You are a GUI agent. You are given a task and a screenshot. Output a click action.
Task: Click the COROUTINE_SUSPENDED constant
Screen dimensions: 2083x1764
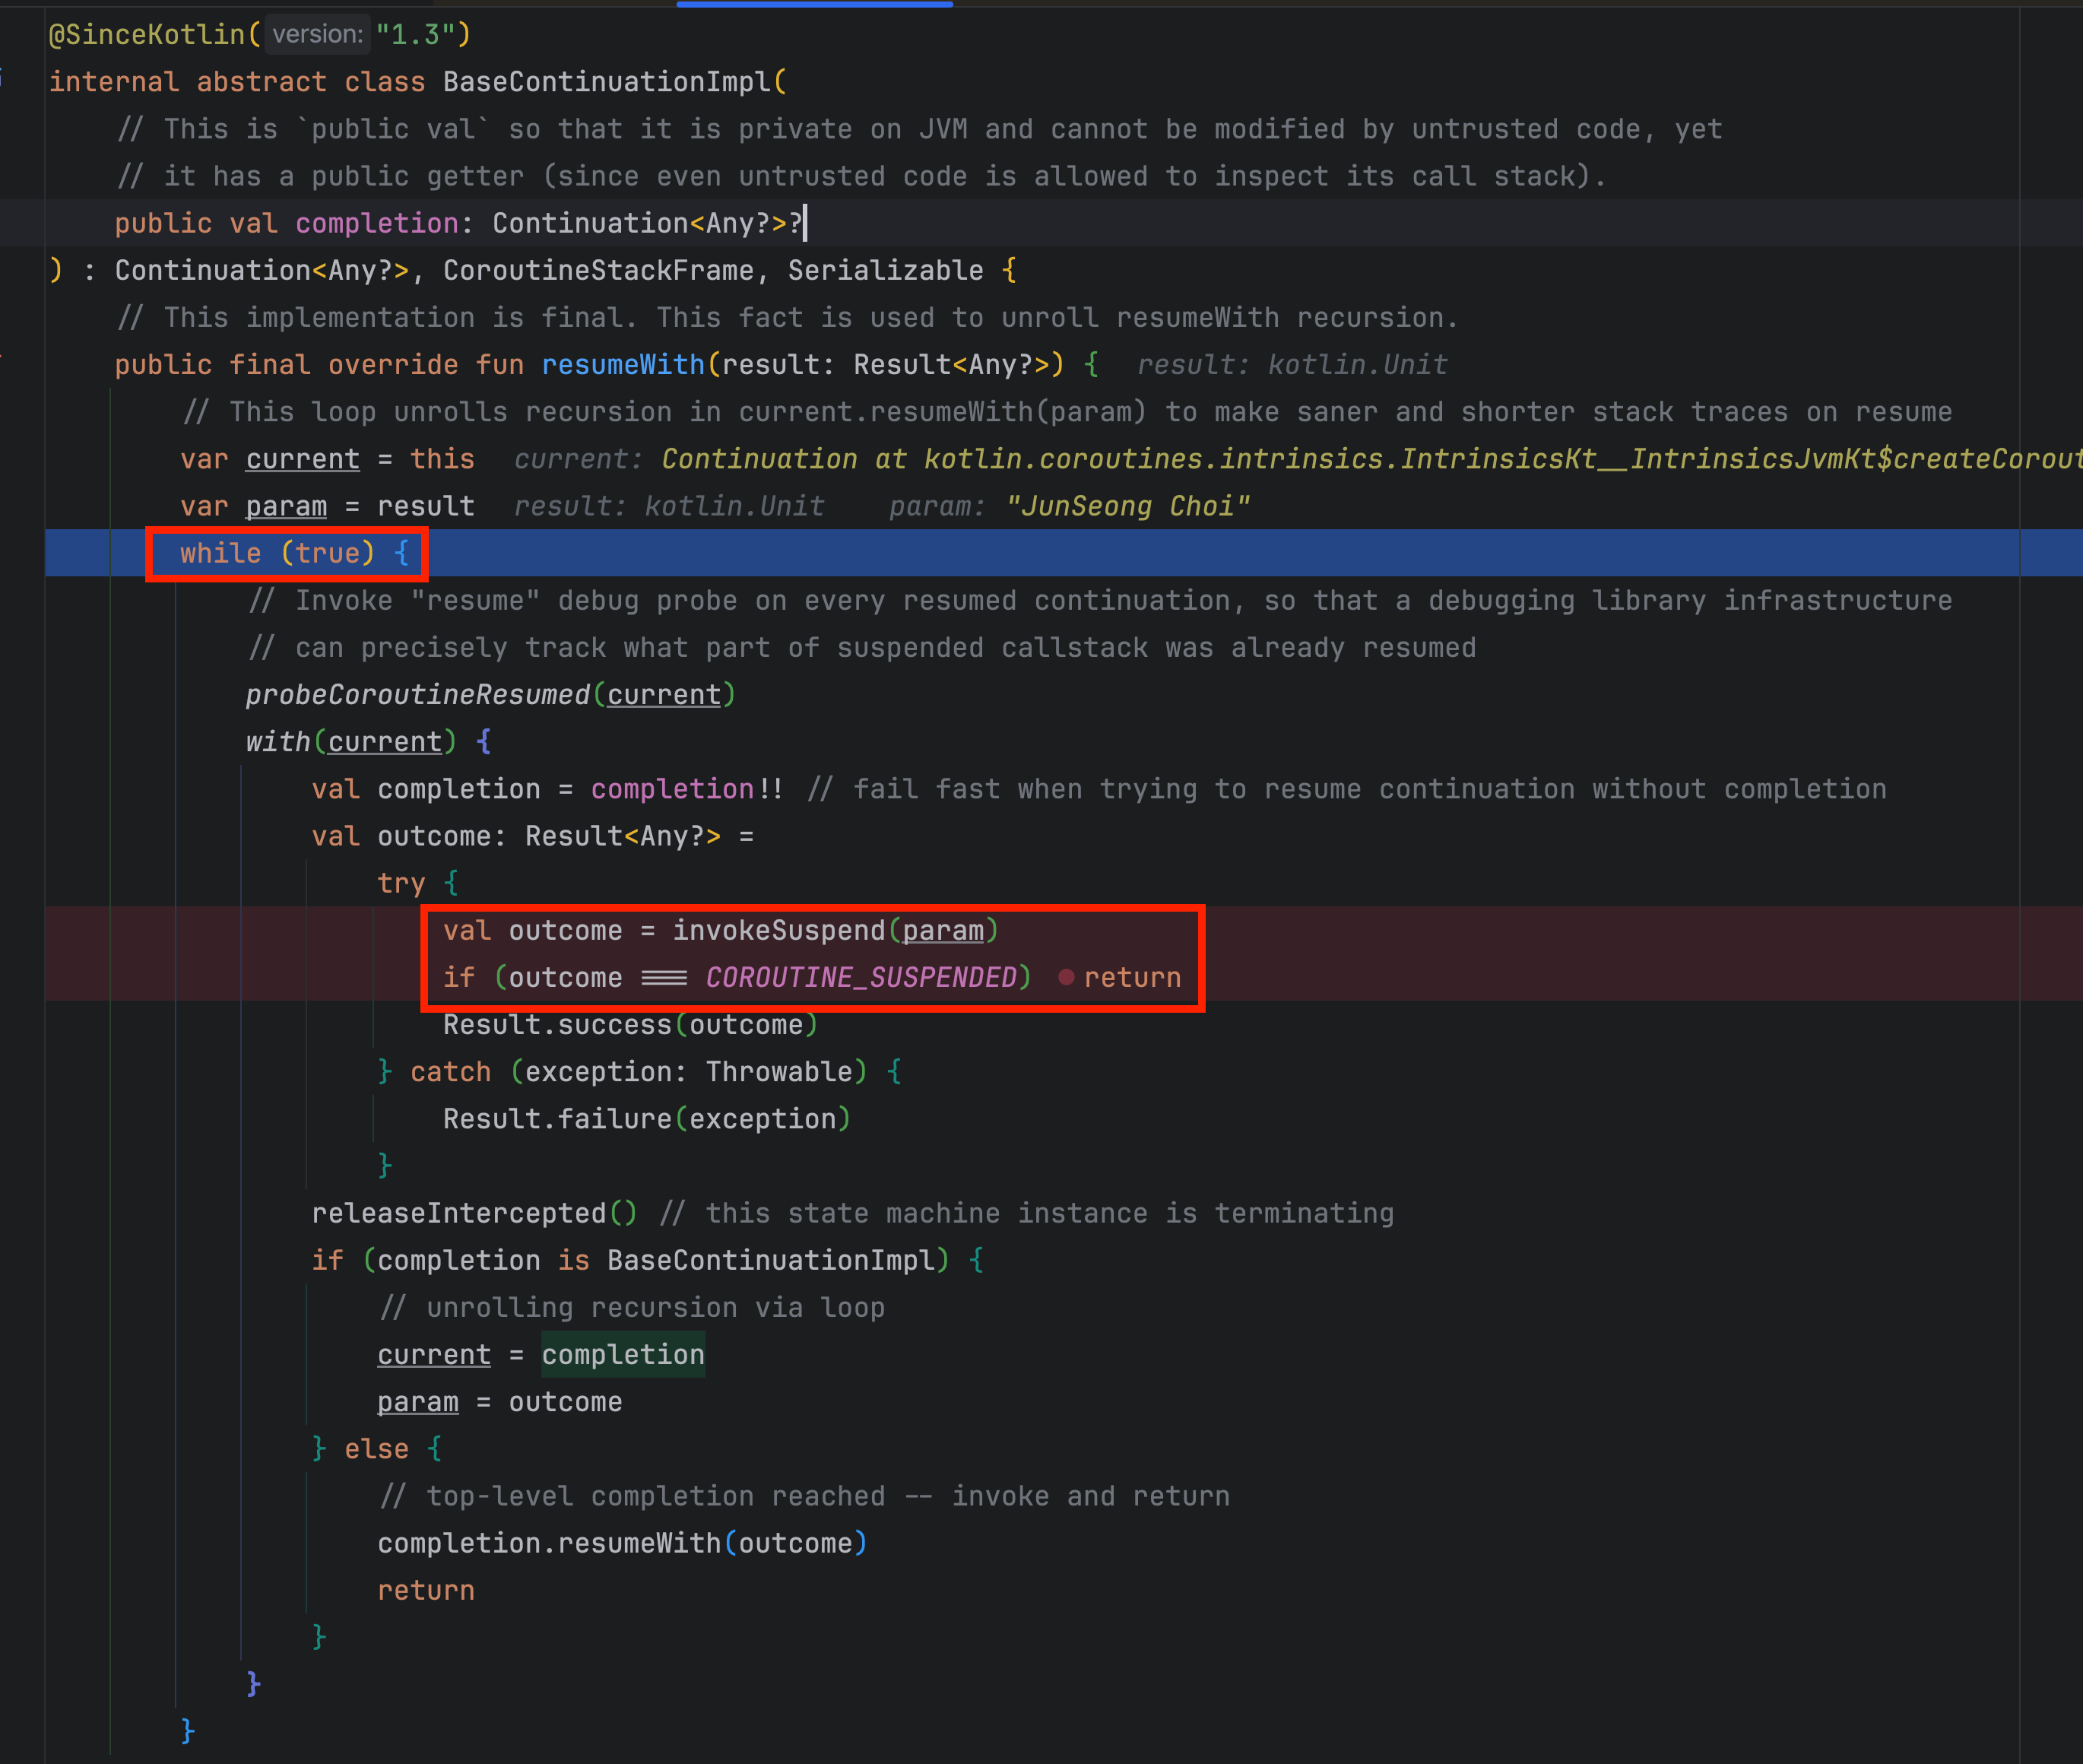[x=861, y=977]
